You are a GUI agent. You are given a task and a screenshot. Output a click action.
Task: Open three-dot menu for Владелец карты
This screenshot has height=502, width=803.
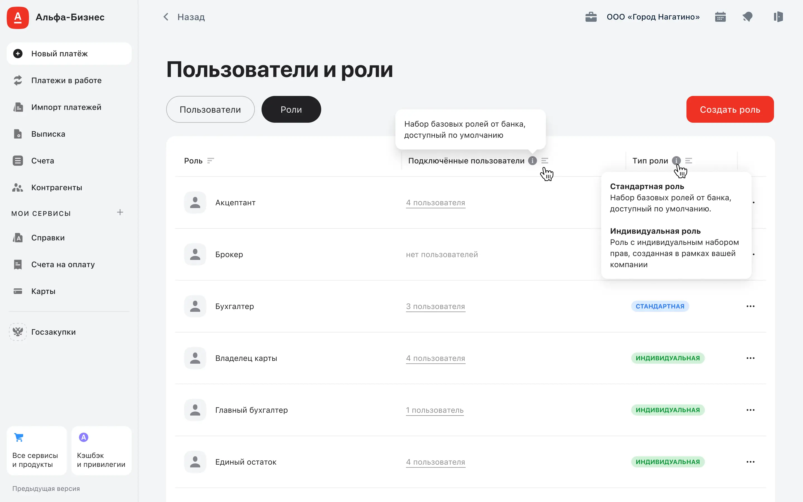tap(750, 358)
